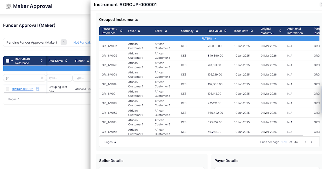322x169 pixels.
Task: Switch to Pending Funder Approval (Maker) tab
Action: point(32,42)
